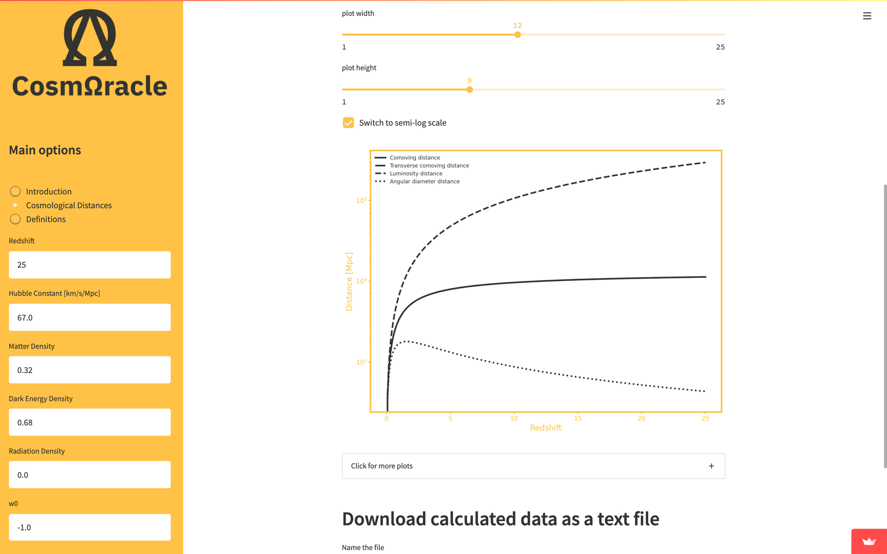The height and width of the screenshot is (554, 887).
Task: Select the Introduction radio option
Action: 16,191
